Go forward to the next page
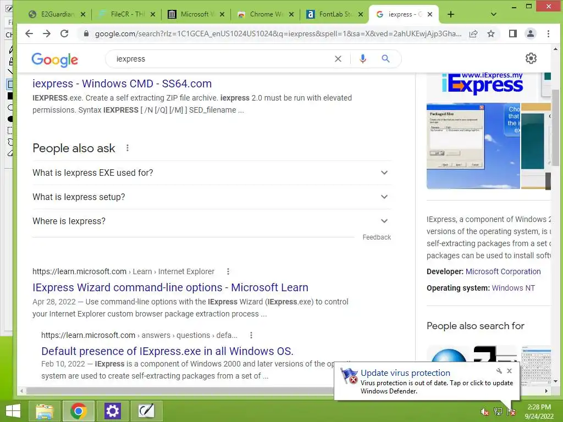Image resolution: width=563 pixels, height=422 pixels. coord(47,34)
